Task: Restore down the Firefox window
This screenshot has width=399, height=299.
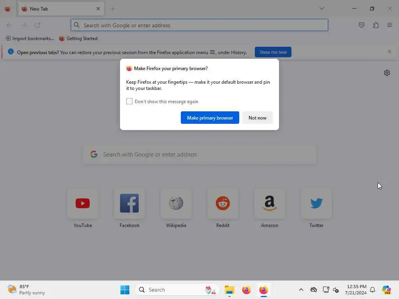Action: (372, 9)
